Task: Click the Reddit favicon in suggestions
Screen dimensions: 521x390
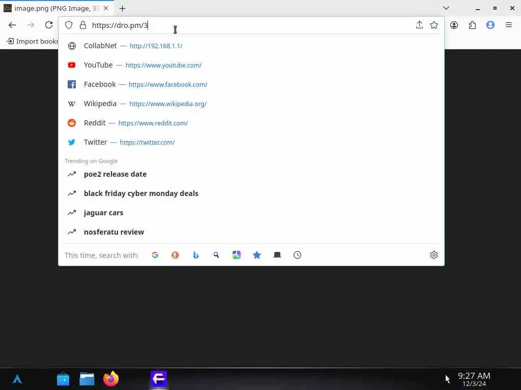Action: point(72,123)
